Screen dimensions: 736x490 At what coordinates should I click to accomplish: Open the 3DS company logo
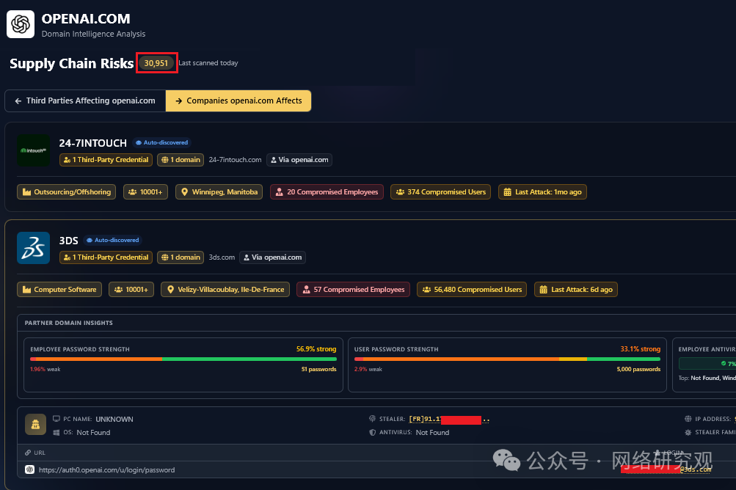coord(33,248)
